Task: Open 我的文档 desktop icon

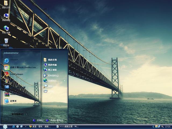Action: click(6, 4)
